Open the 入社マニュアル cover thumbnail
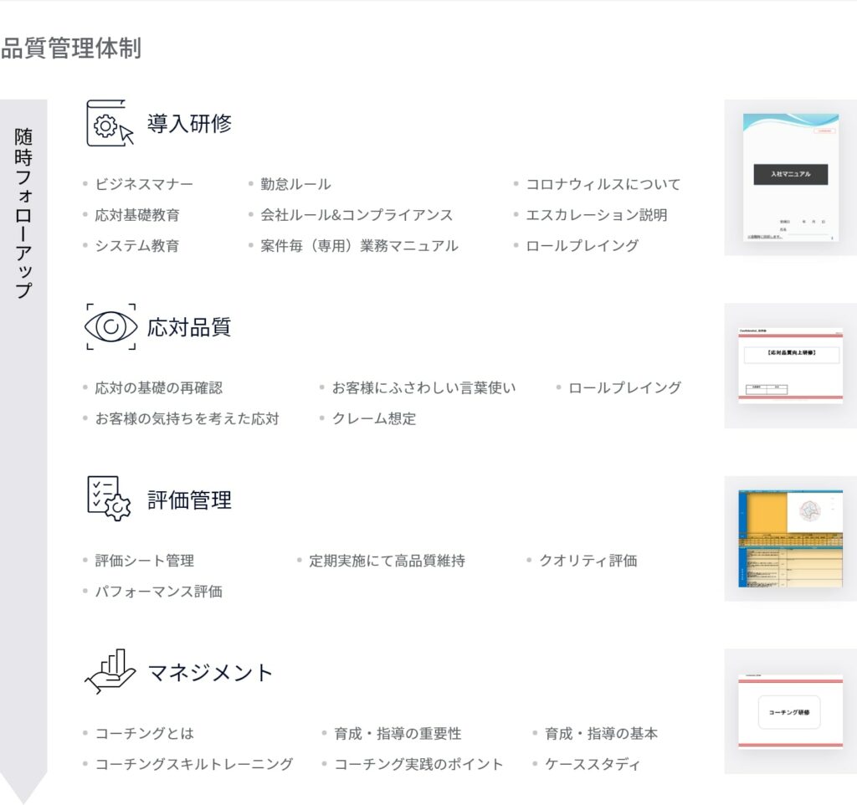857x805 pixels. (790, 177)
